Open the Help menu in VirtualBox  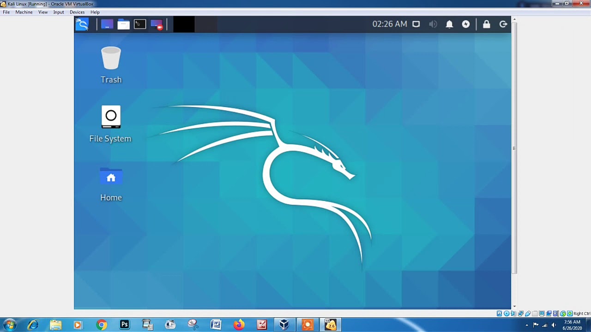click(95, 12)
